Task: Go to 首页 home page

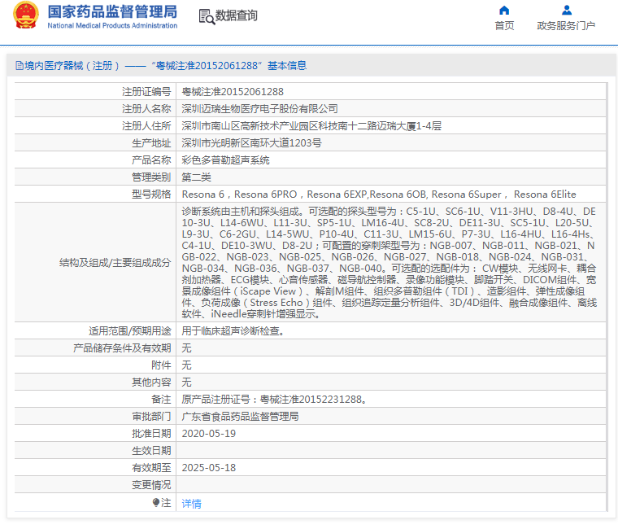Action: pyautogui.click(x=504, y=26)
